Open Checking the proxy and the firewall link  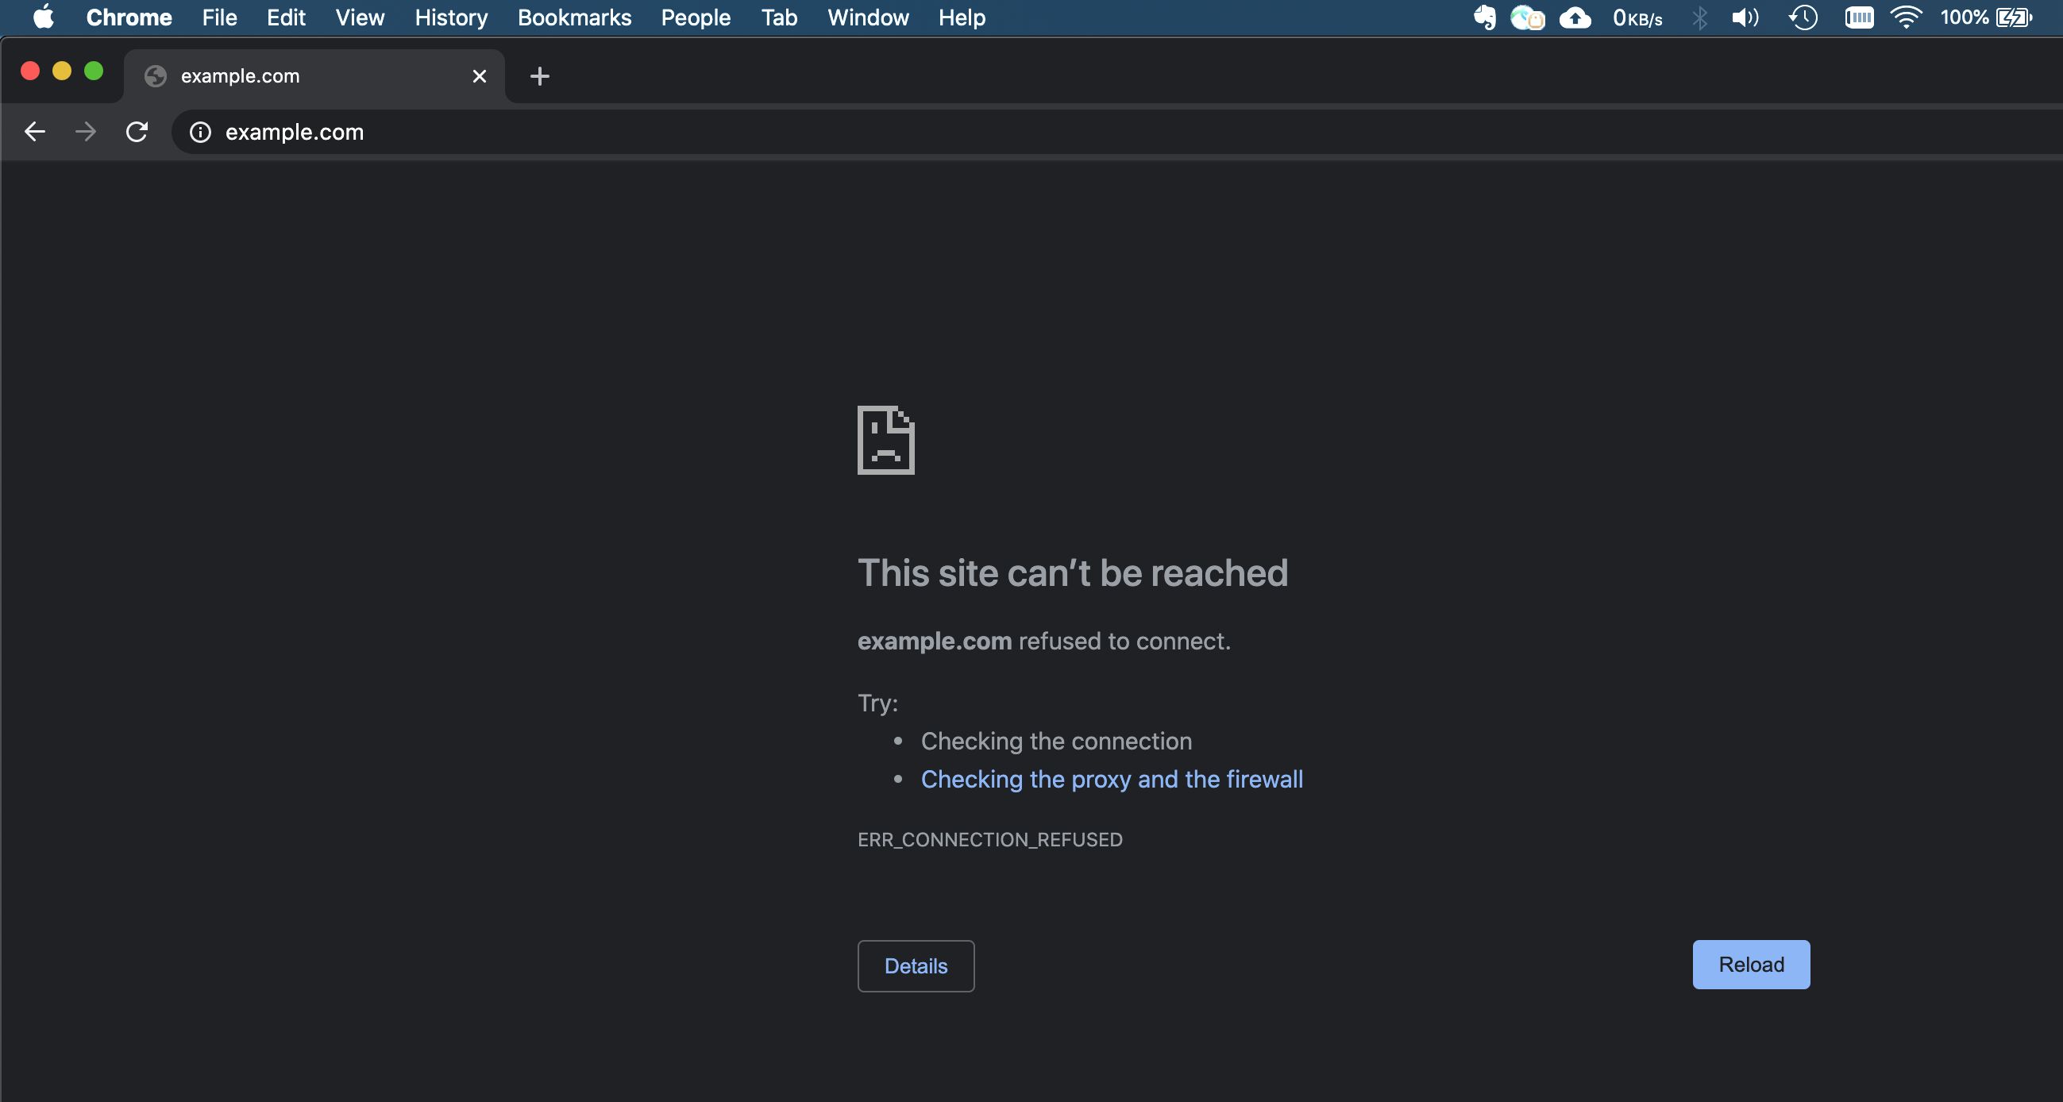coord(1112,779)
